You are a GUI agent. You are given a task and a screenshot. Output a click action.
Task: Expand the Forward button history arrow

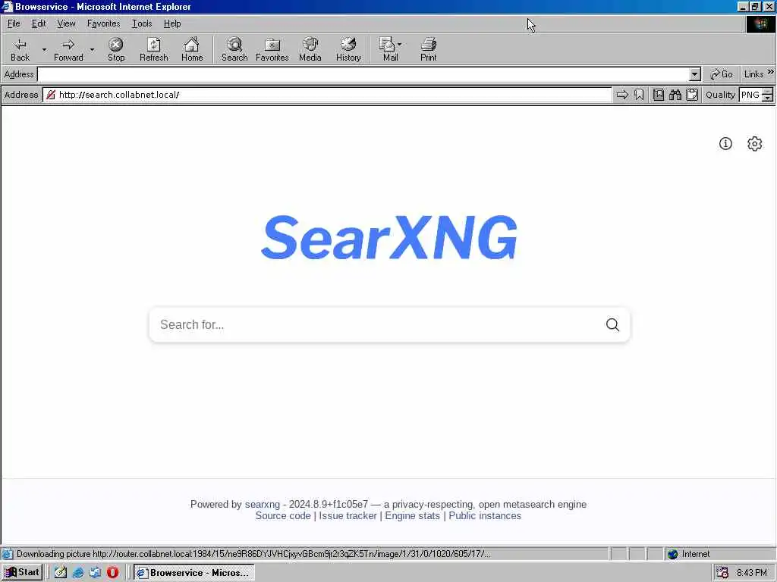pos(92,49)
